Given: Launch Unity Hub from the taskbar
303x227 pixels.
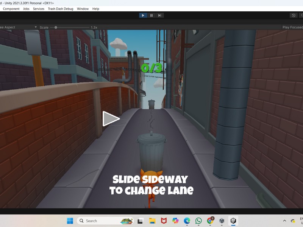Looking at the screenshot, I should click(221, 221).
